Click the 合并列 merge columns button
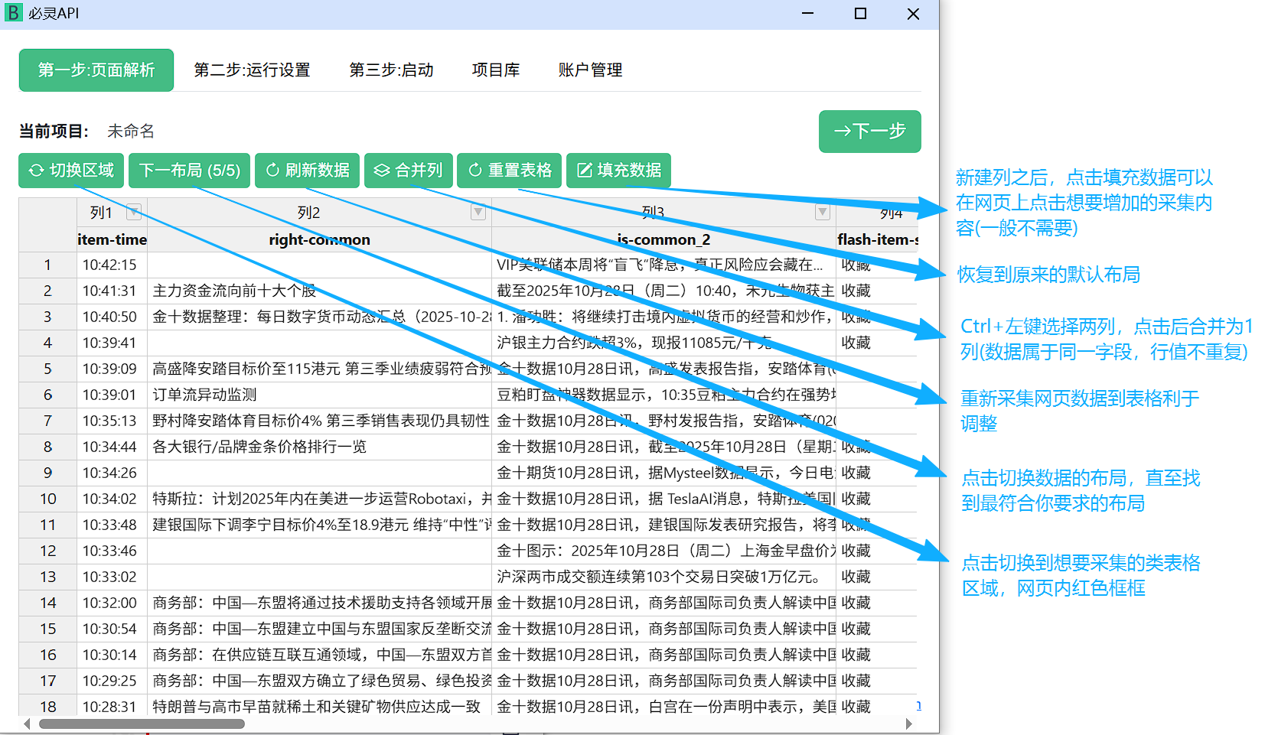This screenshot has height=735, width=1265. tap(409, 171)
